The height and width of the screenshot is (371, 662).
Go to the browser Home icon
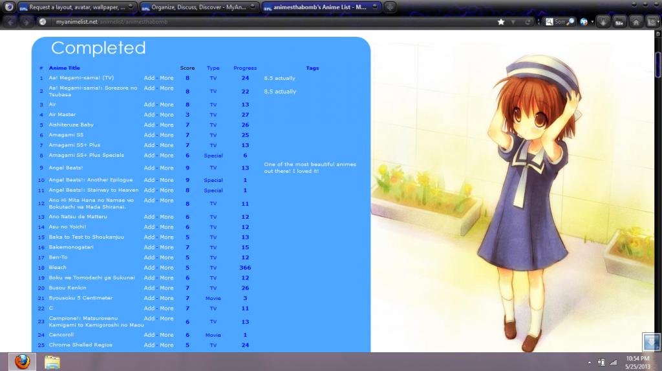(635, 21)
